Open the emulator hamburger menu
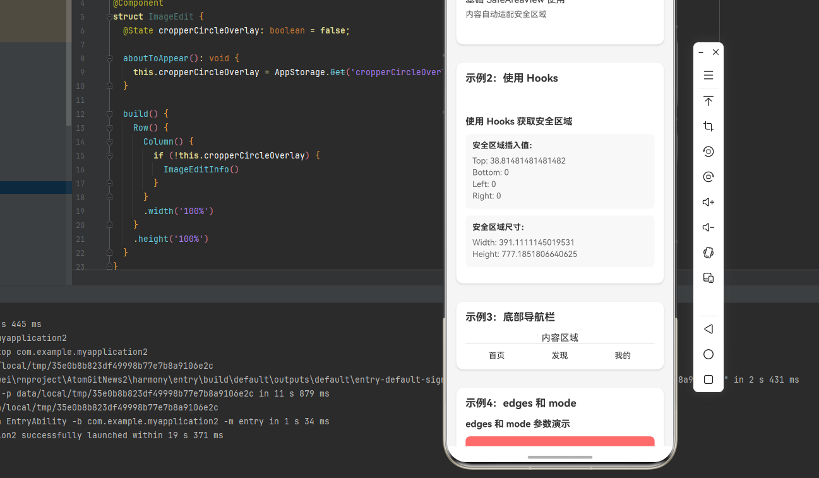819x478 pixels. (708, 75)
